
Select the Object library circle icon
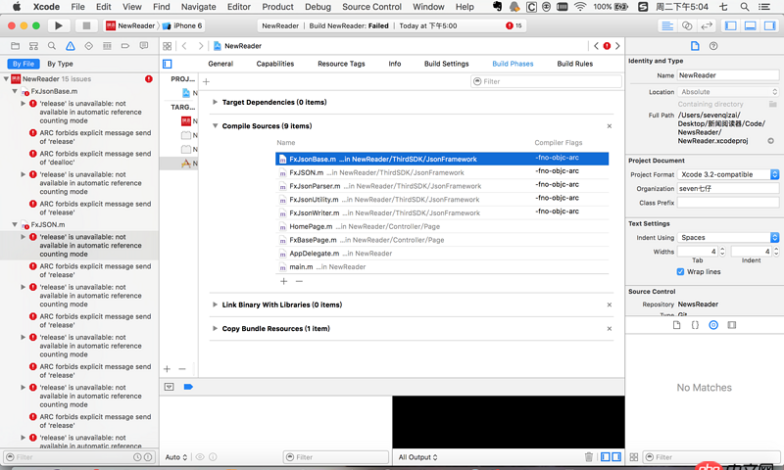pyautogui.click(x=713, y=325)
